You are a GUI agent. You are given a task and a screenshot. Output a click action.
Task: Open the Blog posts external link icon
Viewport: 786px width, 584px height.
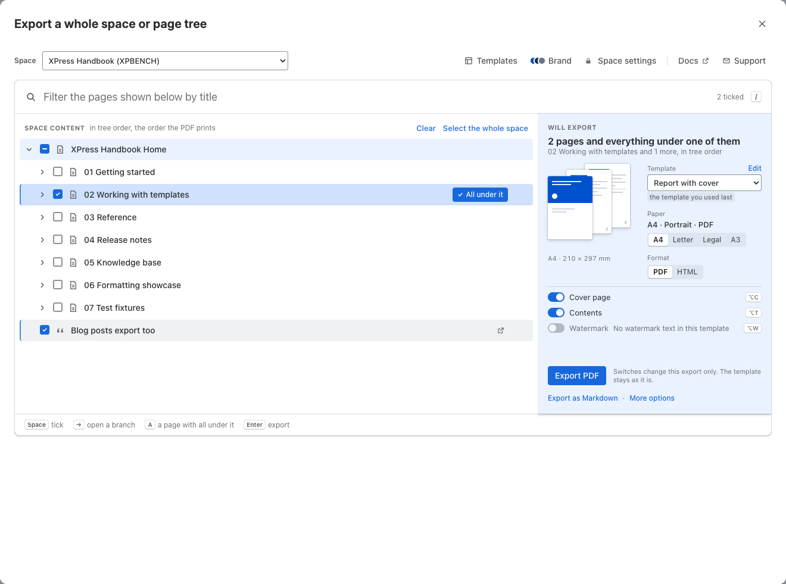(x=501, y=330)
